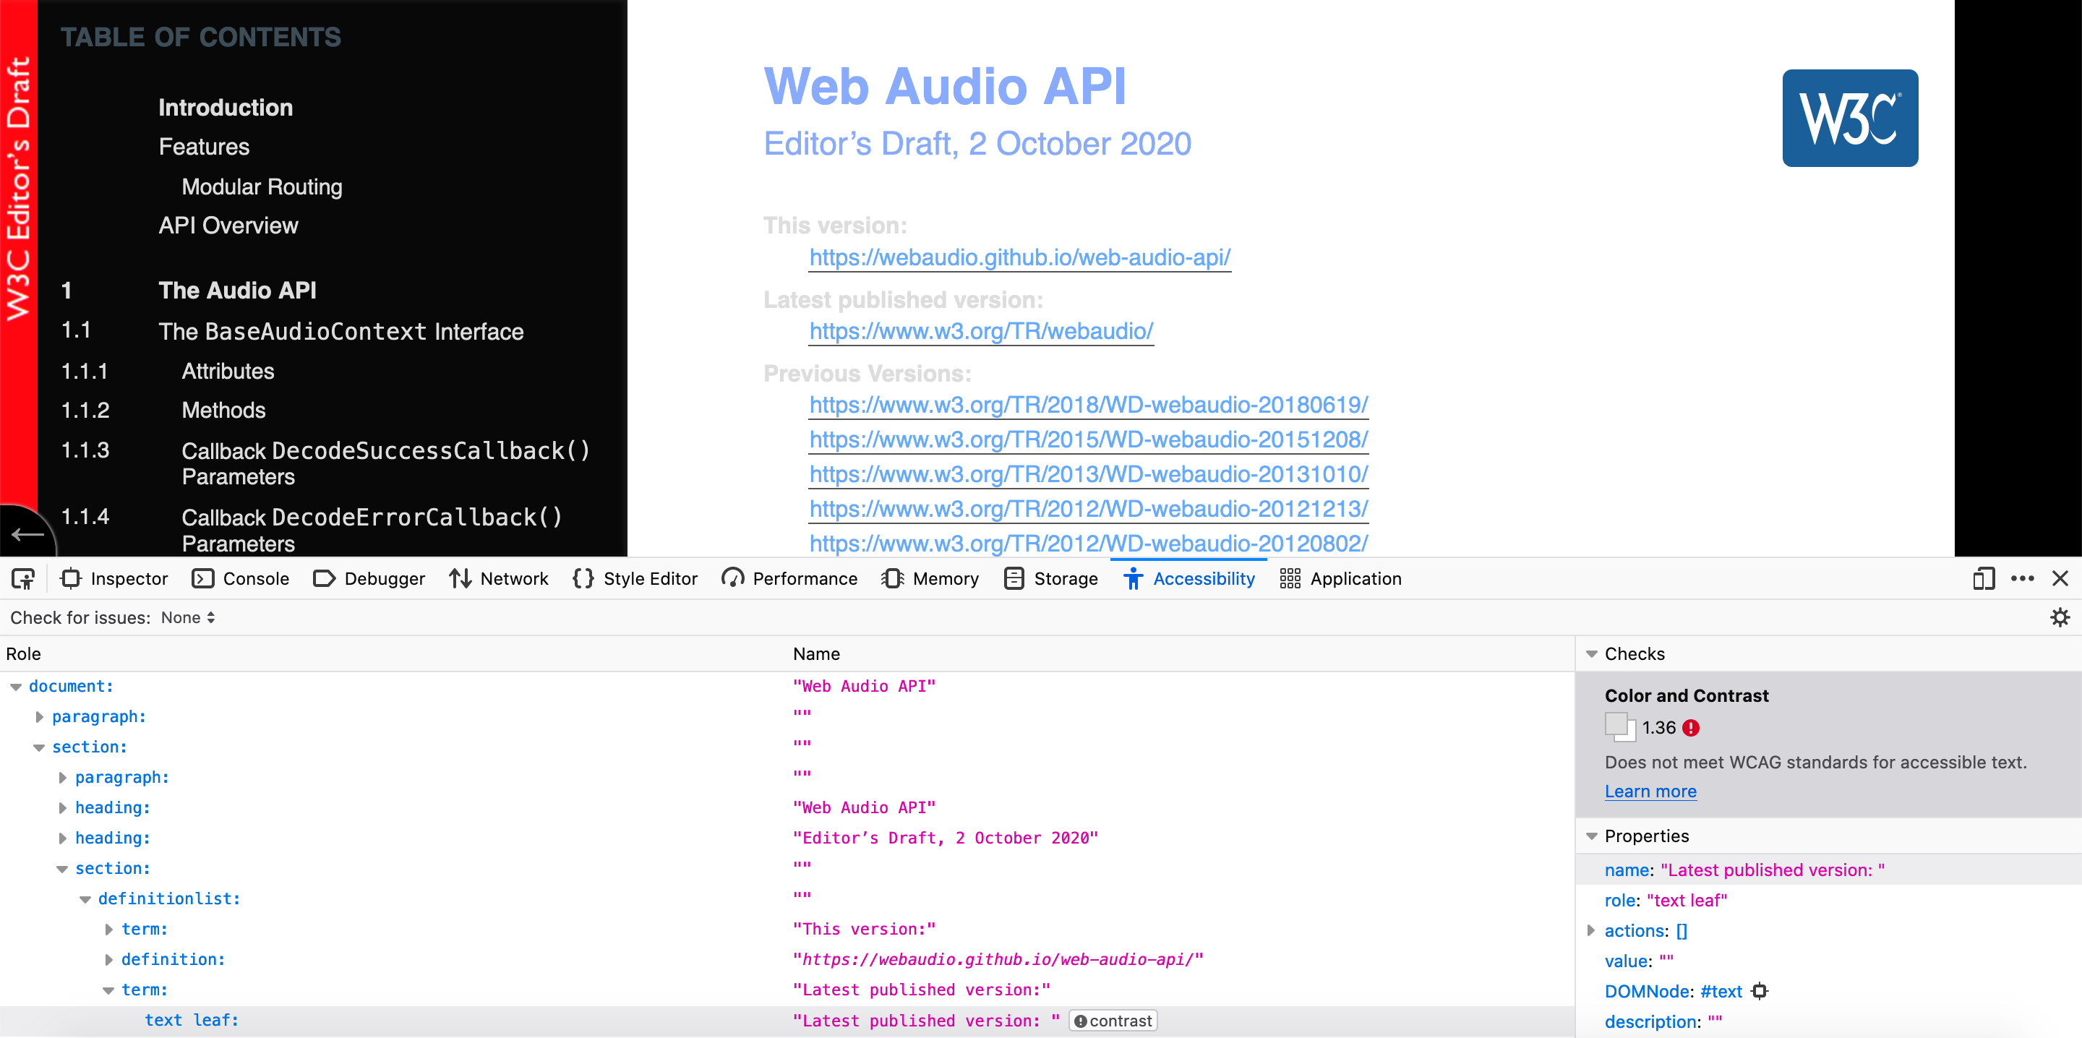Open the devtools three-dots options menu
Screen dimensions: 2082x1038
click(x=2021, y=579)
